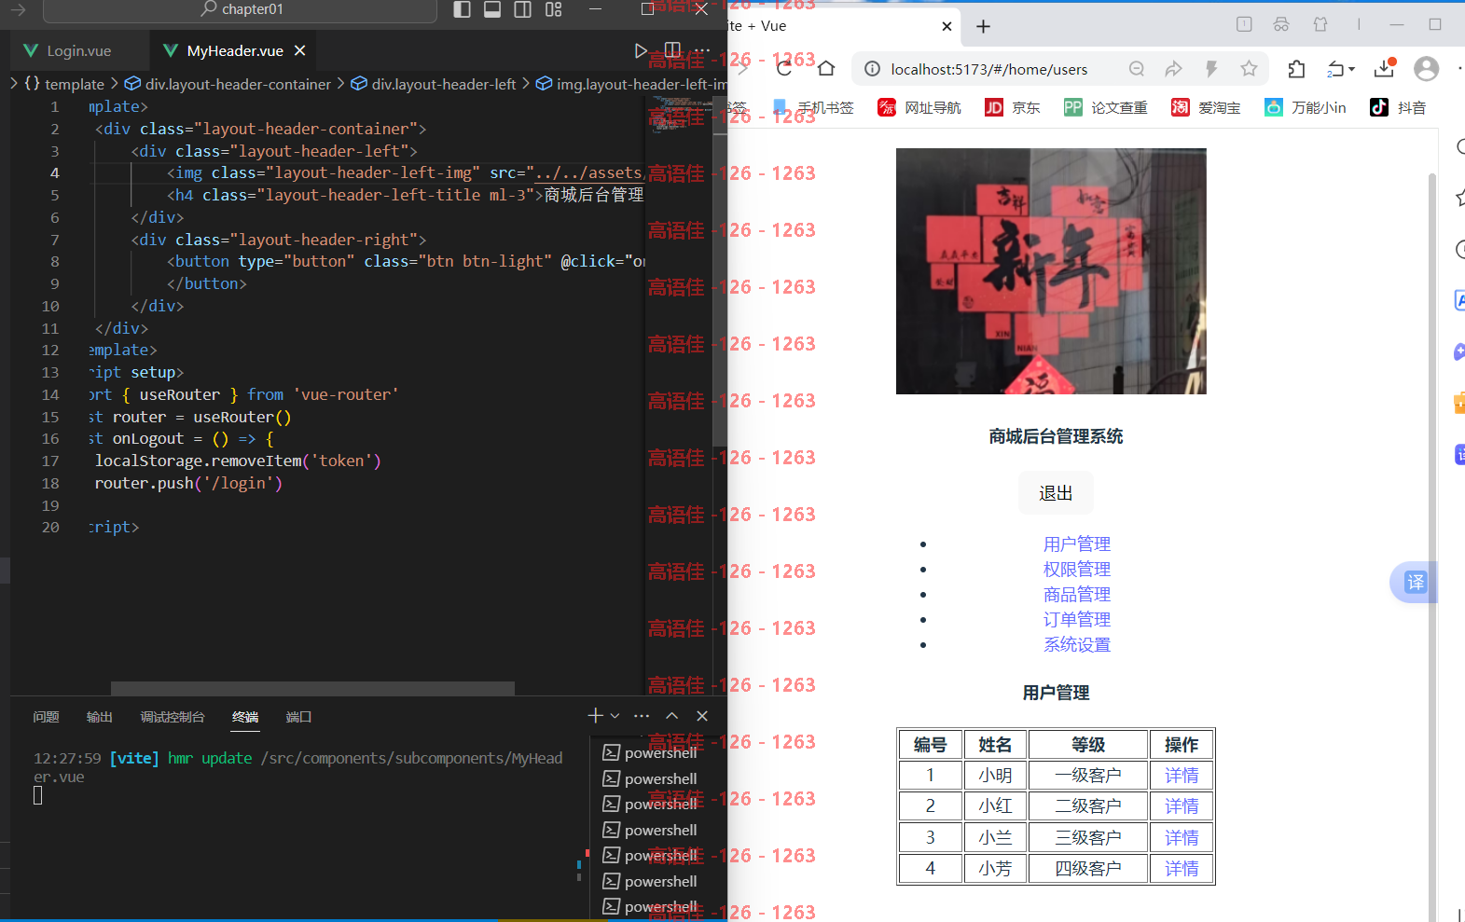This screenshot has width=1465, height=922.
Task: Open VS Code customize layout icon
Action: pyautogui.click(x=554, y=9)
